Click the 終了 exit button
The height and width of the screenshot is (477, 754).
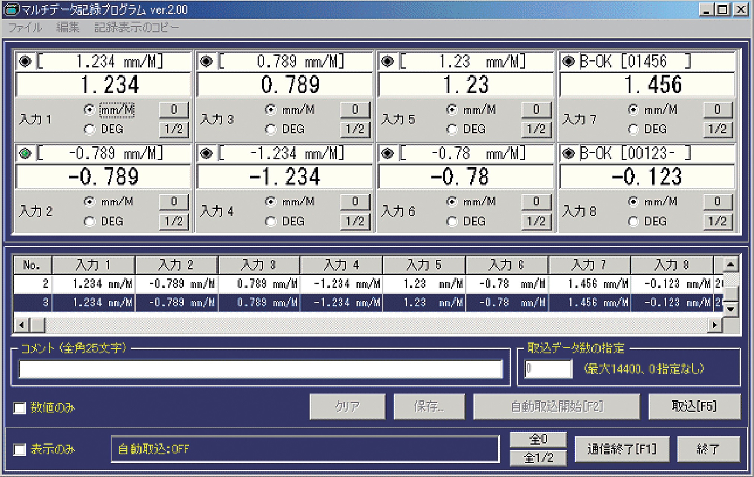(x=708, y=449)
